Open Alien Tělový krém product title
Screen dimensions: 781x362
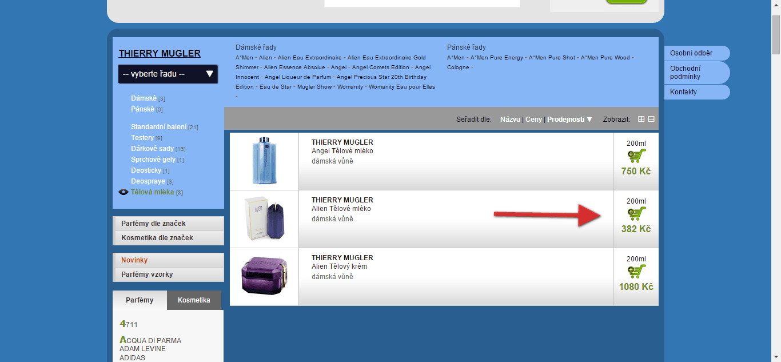tap(340, 266)
